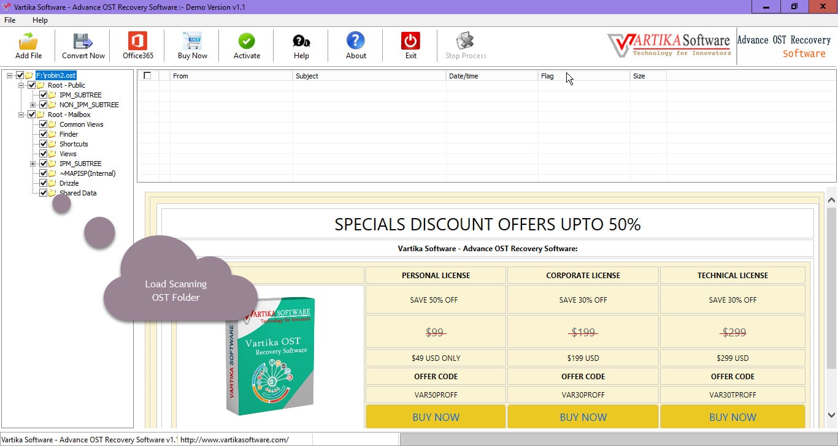Click the crossed-out $299 price
This screenshot has width=838, height=446.
(x=734, y=333)
